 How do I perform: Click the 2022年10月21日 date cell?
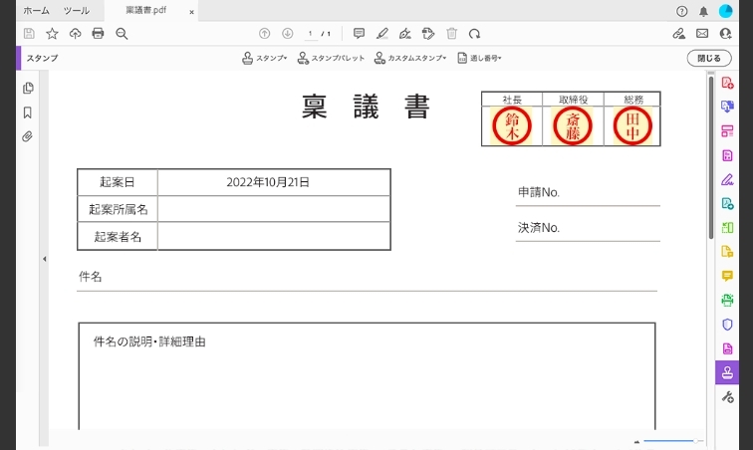tap(274, 182)
